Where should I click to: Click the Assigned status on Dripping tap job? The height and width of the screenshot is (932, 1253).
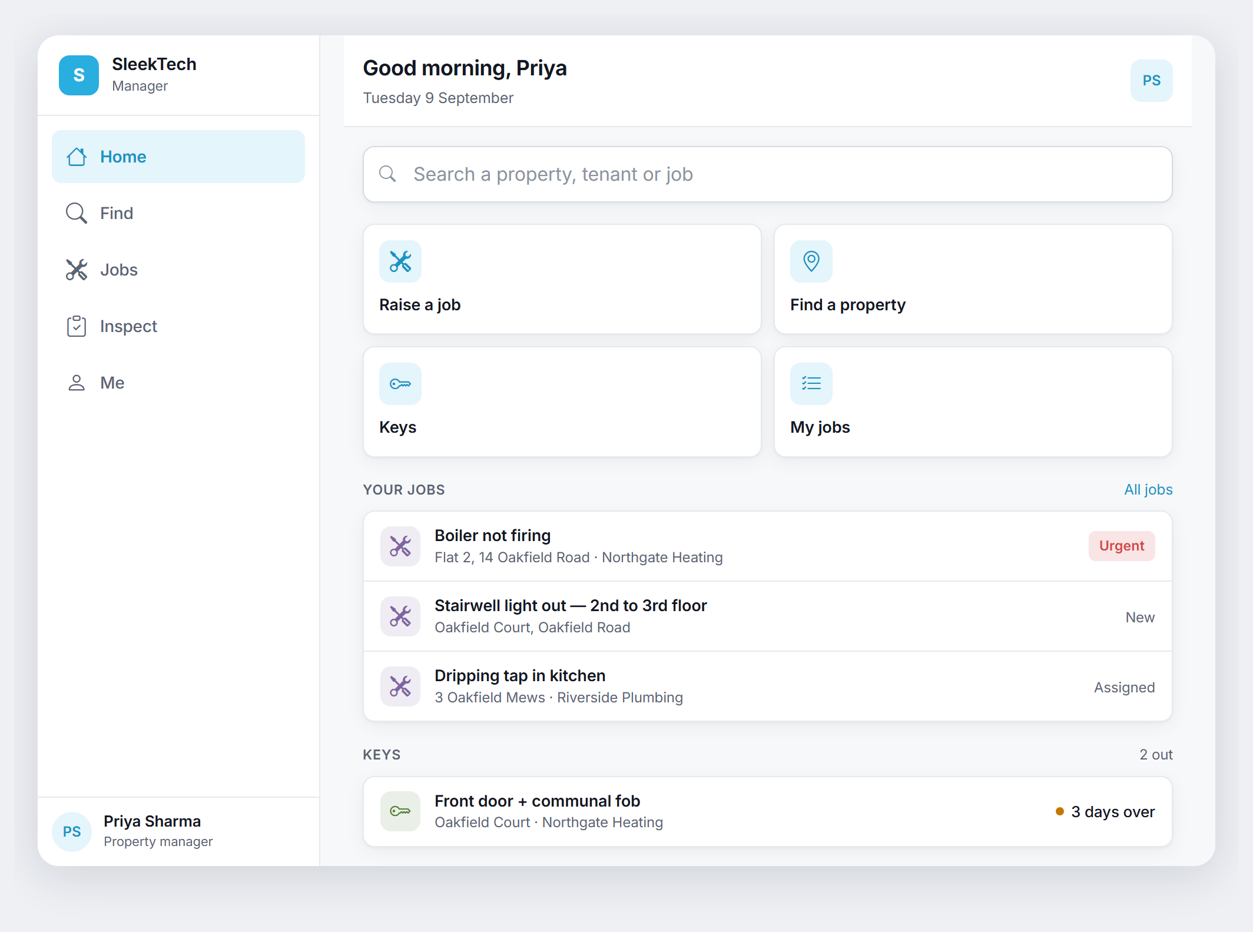(1124, 687)
